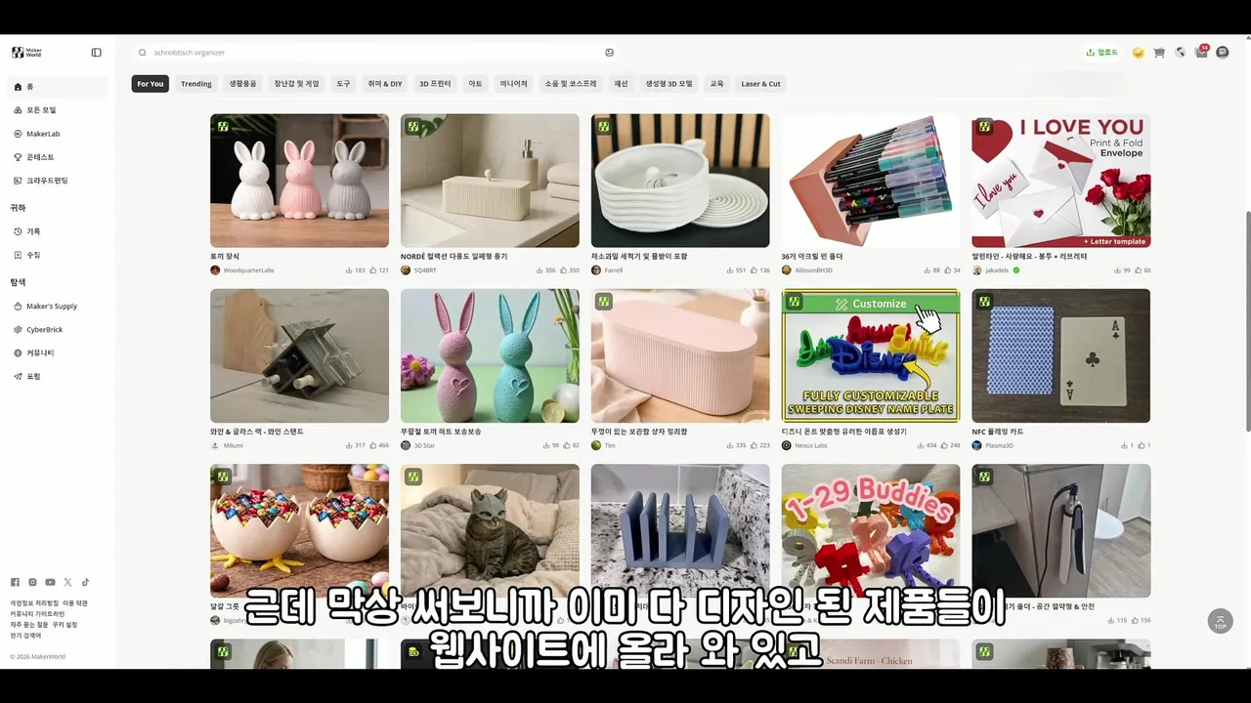Select the 생성형 3D 모델 category tab

tap(669, 84)
